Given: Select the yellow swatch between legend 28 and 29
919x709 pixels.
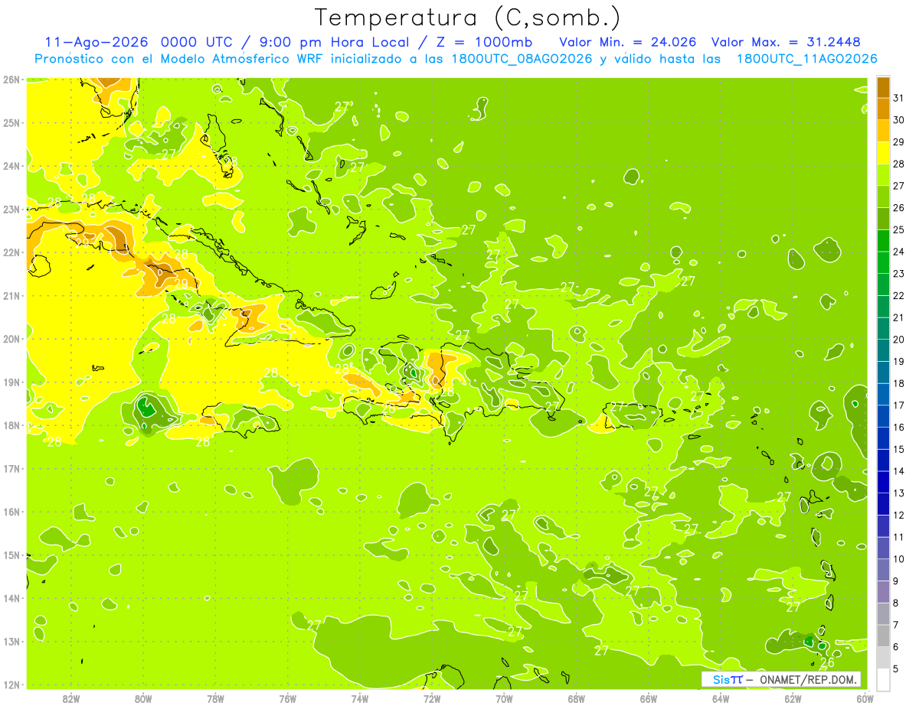Looking at the screenshot, I should tap(883, 153).
